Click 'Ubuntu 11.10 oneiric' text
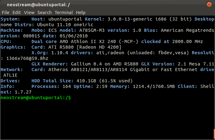 pos(65,25)
